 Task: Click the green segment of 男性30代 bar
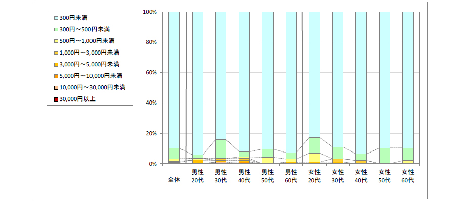(x=221, y=148)
